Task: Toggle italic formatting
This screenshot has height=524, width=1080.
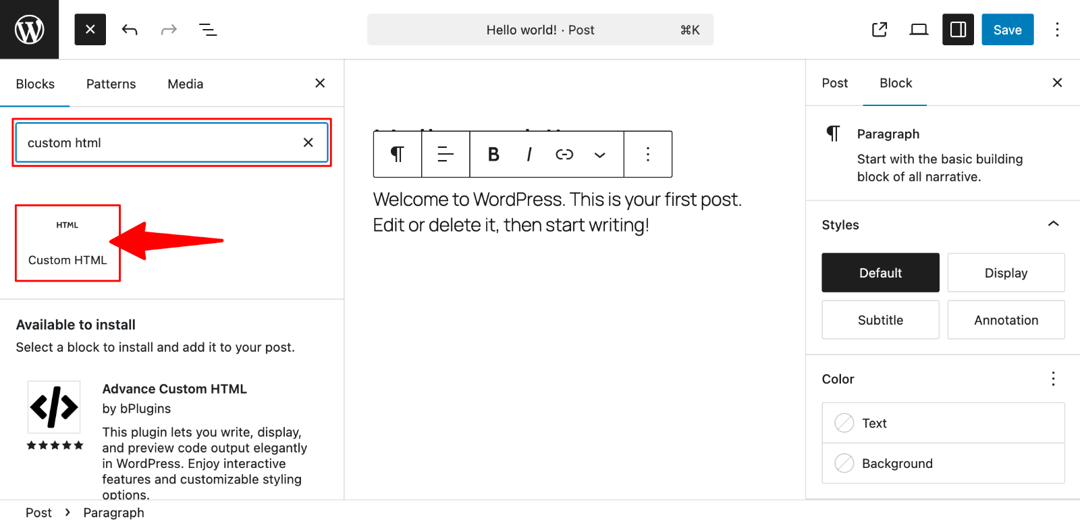Action: click(529, 154)
